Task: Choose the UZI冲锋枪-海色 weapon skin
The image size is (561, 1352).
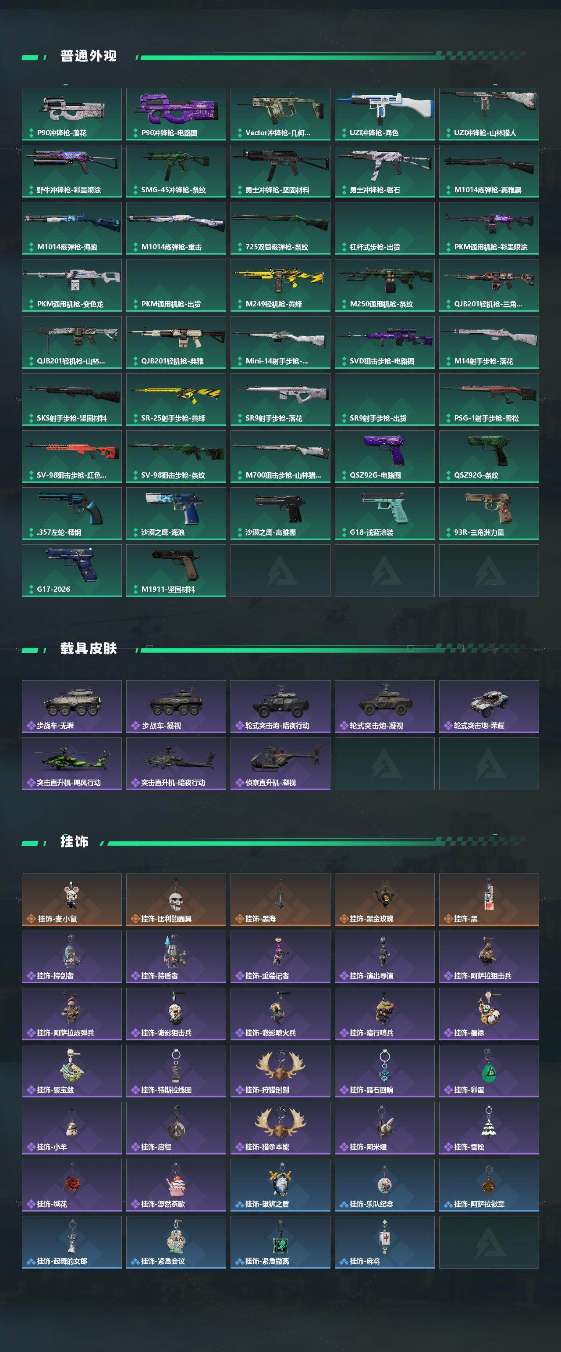Action: [384, 114]
